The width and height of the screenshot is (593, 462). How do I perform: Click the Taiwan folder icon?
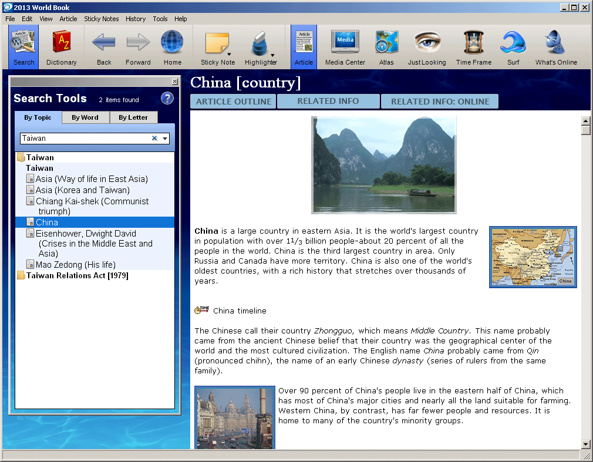point(21,157)
